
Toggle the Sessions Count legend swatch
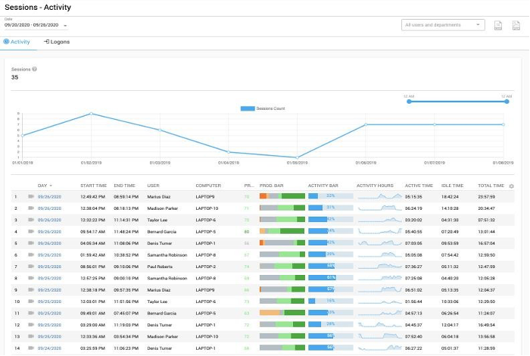click(248, 108)
